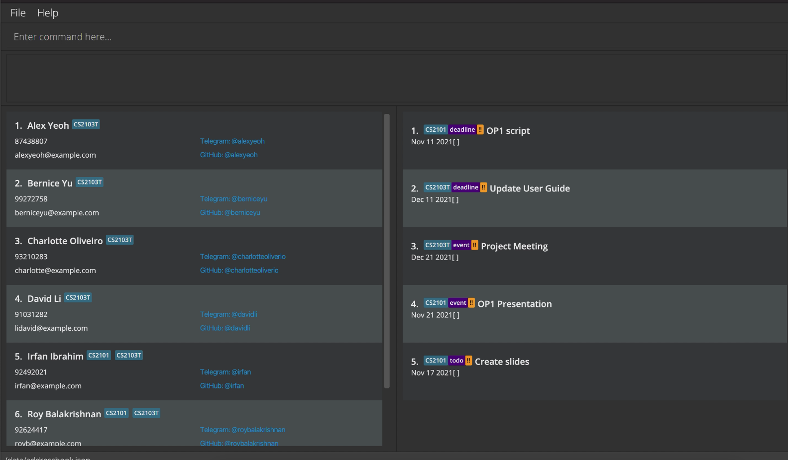Viewport: 788px width, 460px height.
Task: Click the priority icon beside Update User Guide
Action: click(x=483, y=187)
